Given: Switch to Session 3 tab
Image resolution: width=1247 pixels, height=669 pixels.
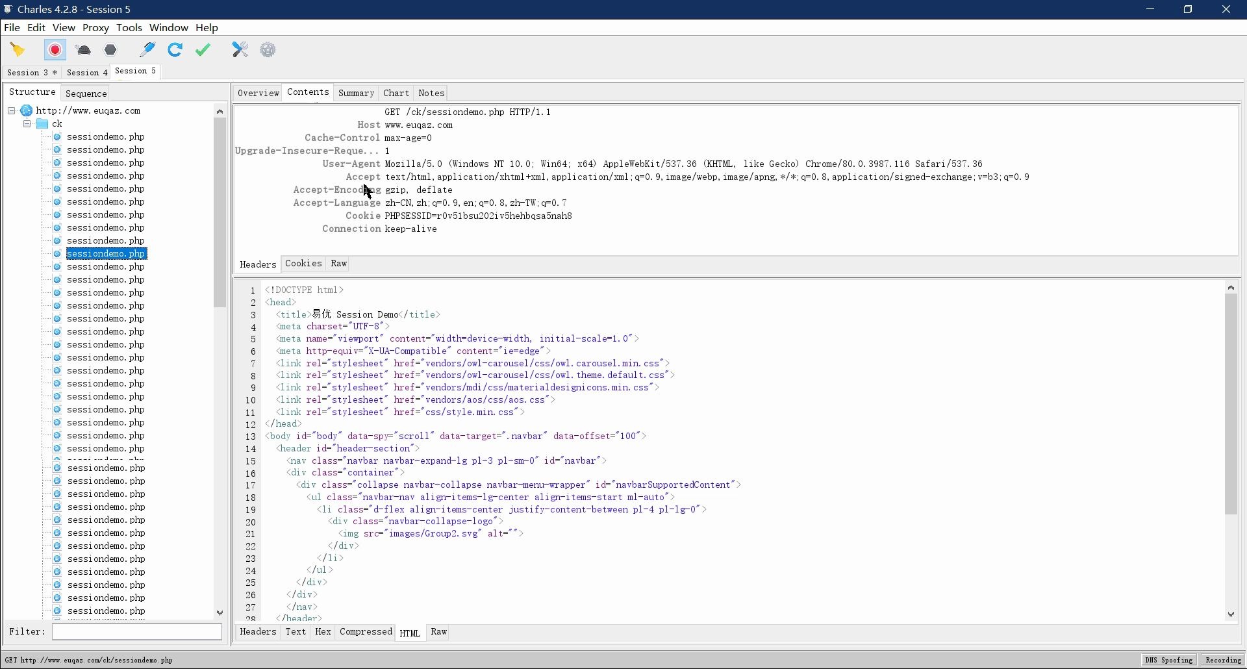Looking at the screenshot, I should (x=32, y=72).
